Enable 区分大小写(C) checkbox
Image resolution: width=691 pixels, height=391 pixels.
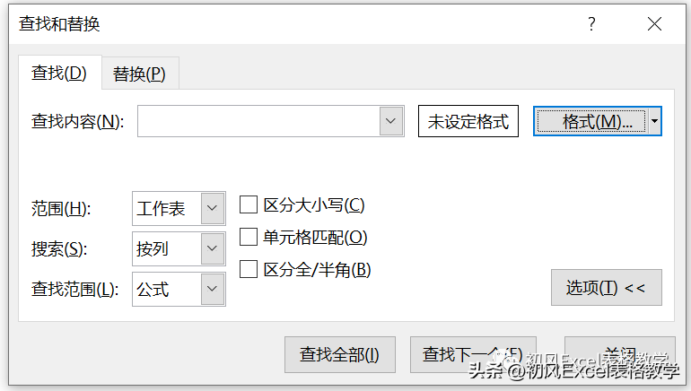[249, 204]
